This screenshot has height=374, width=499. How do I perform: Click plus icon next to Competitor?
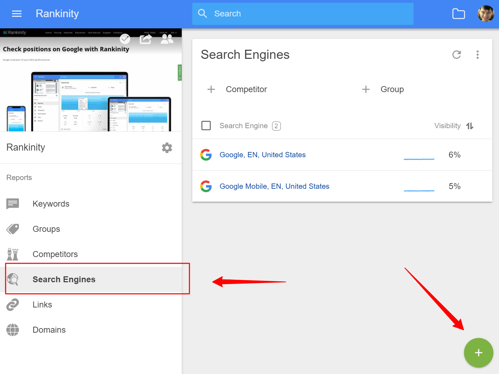click(211, 89)
